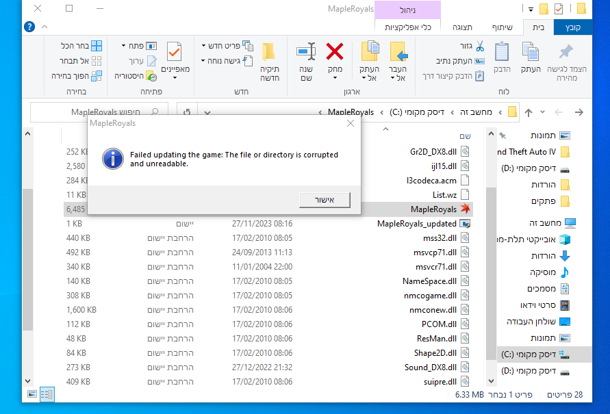The width and height of the screenshot is (610, 414).
Task: Select the MapleRoyals_updated file
Action: pos(417,224)
